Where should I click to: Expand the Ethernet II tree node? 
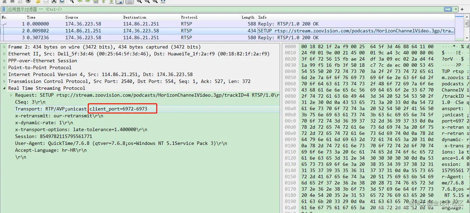coord(4,54)
